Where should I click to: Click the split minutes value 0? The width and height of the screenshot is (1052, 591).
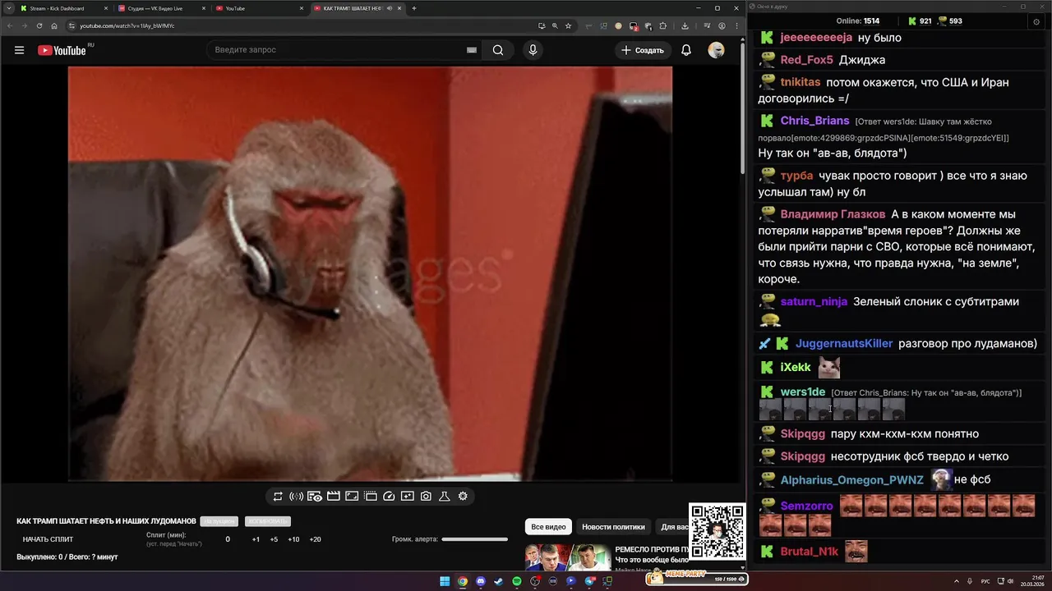228,539
